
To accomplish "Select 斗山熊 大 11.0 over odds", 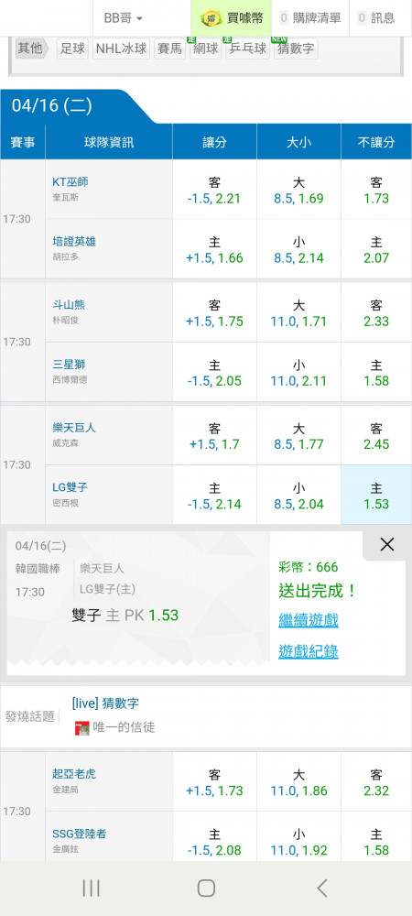I will pyautogui.click(x=298, y=313).
